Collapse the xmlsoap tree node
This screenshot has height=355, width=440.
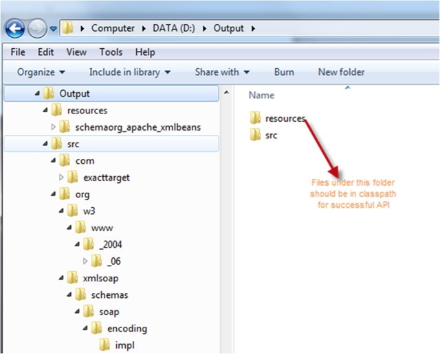click(x=61, y=279)
